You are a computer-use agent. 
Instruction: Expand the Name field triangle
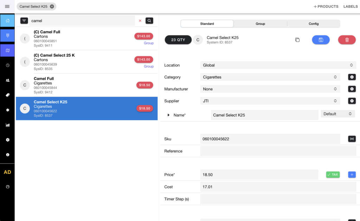[x=168, y=115]
